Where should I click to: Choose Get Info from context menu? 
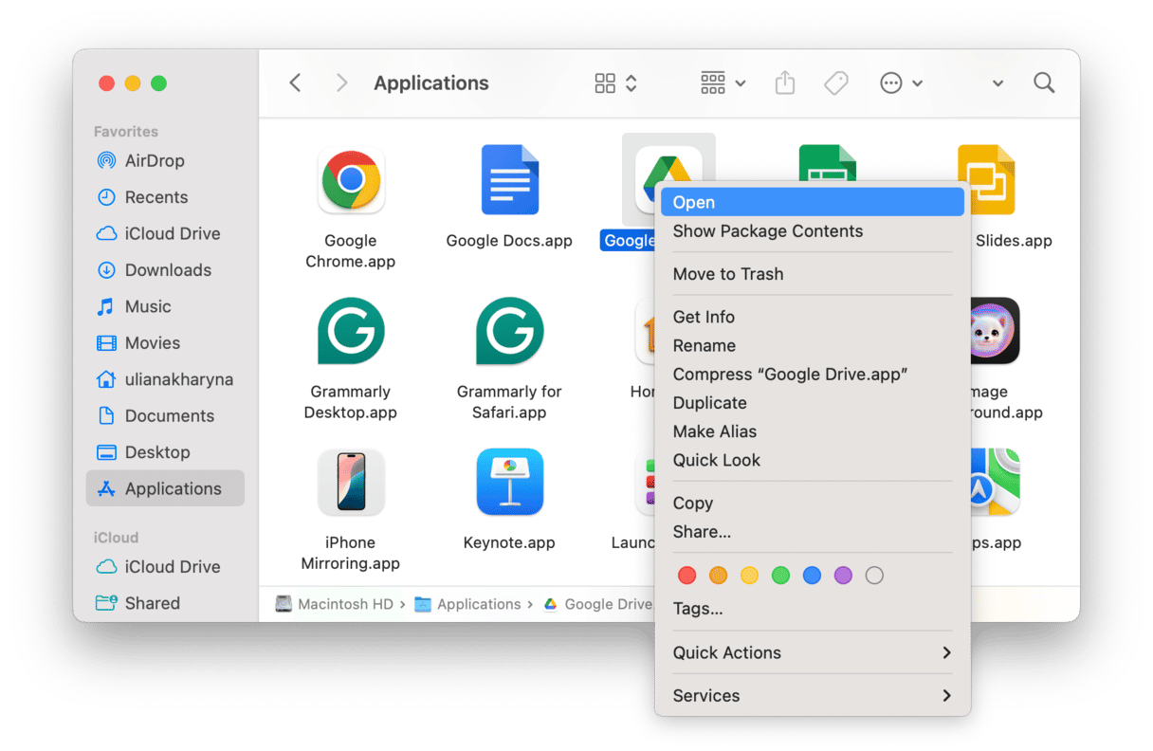point(813,317)
